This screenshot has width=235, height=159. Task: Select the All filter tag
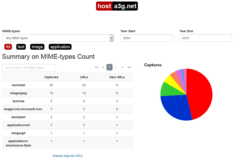(8, 47)
